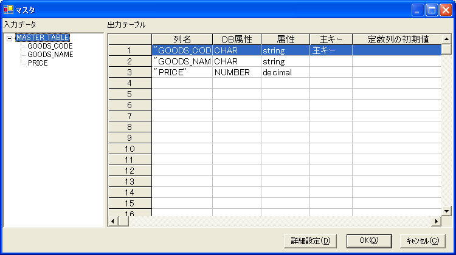The width and height of the screenshot is (456, 255).
Task: Select GOODS_CODE tree item
Action: point(50,46)
